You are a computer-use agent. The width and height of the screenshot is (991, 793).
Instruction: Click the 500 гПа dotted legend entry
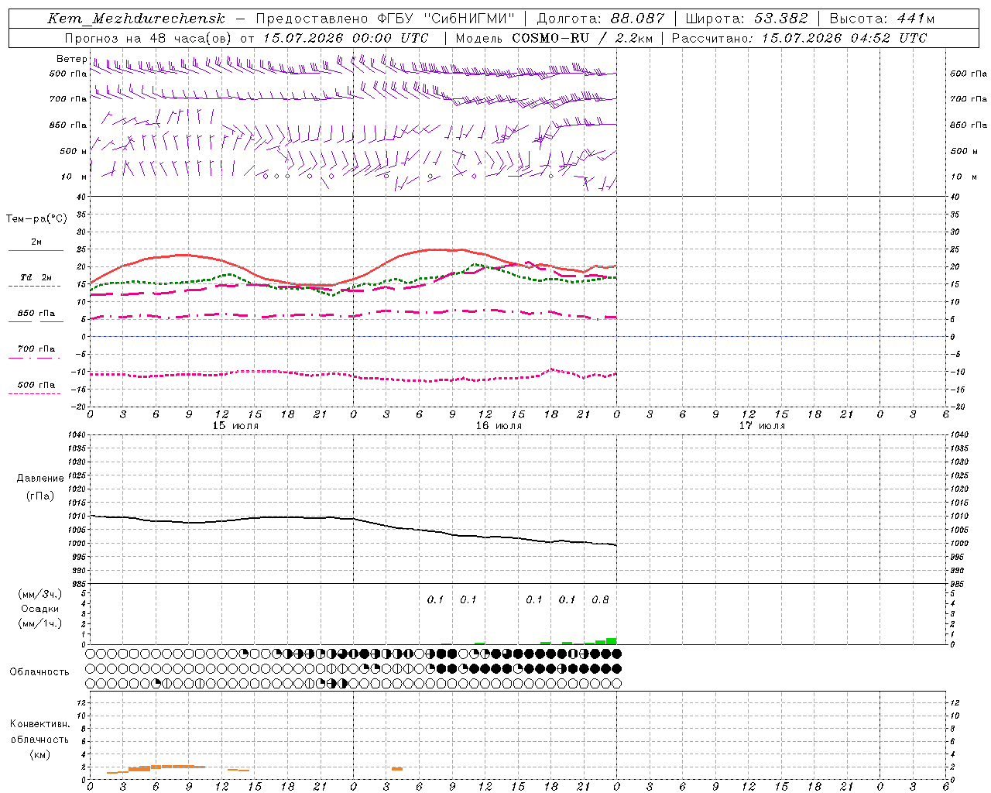point(36,385)
